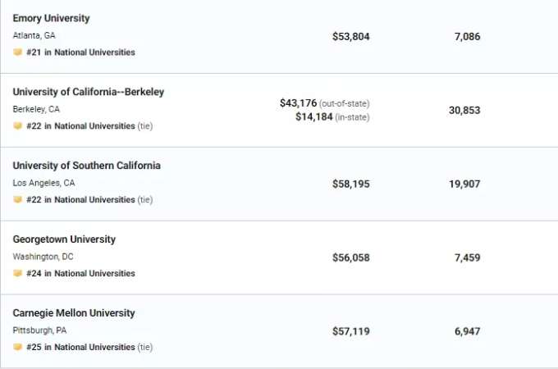Click Emory's tuition value $53,804

point(351,37)
